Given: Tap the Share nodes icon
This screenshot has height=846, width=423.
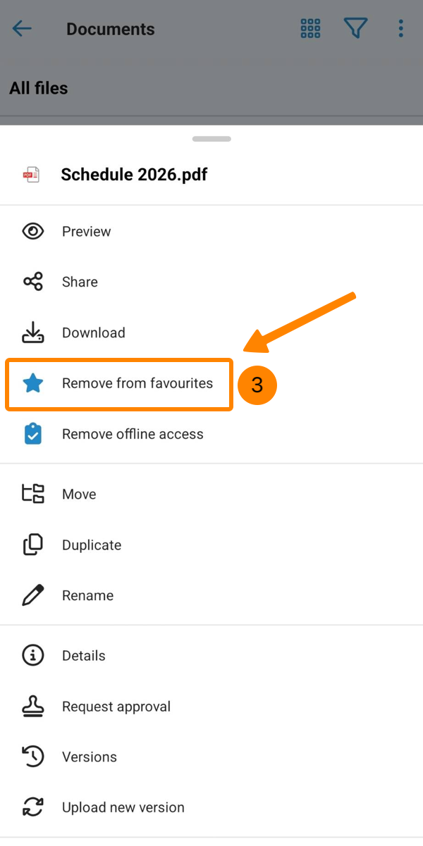Looking at the screenshot, I should tap(33, 282).
